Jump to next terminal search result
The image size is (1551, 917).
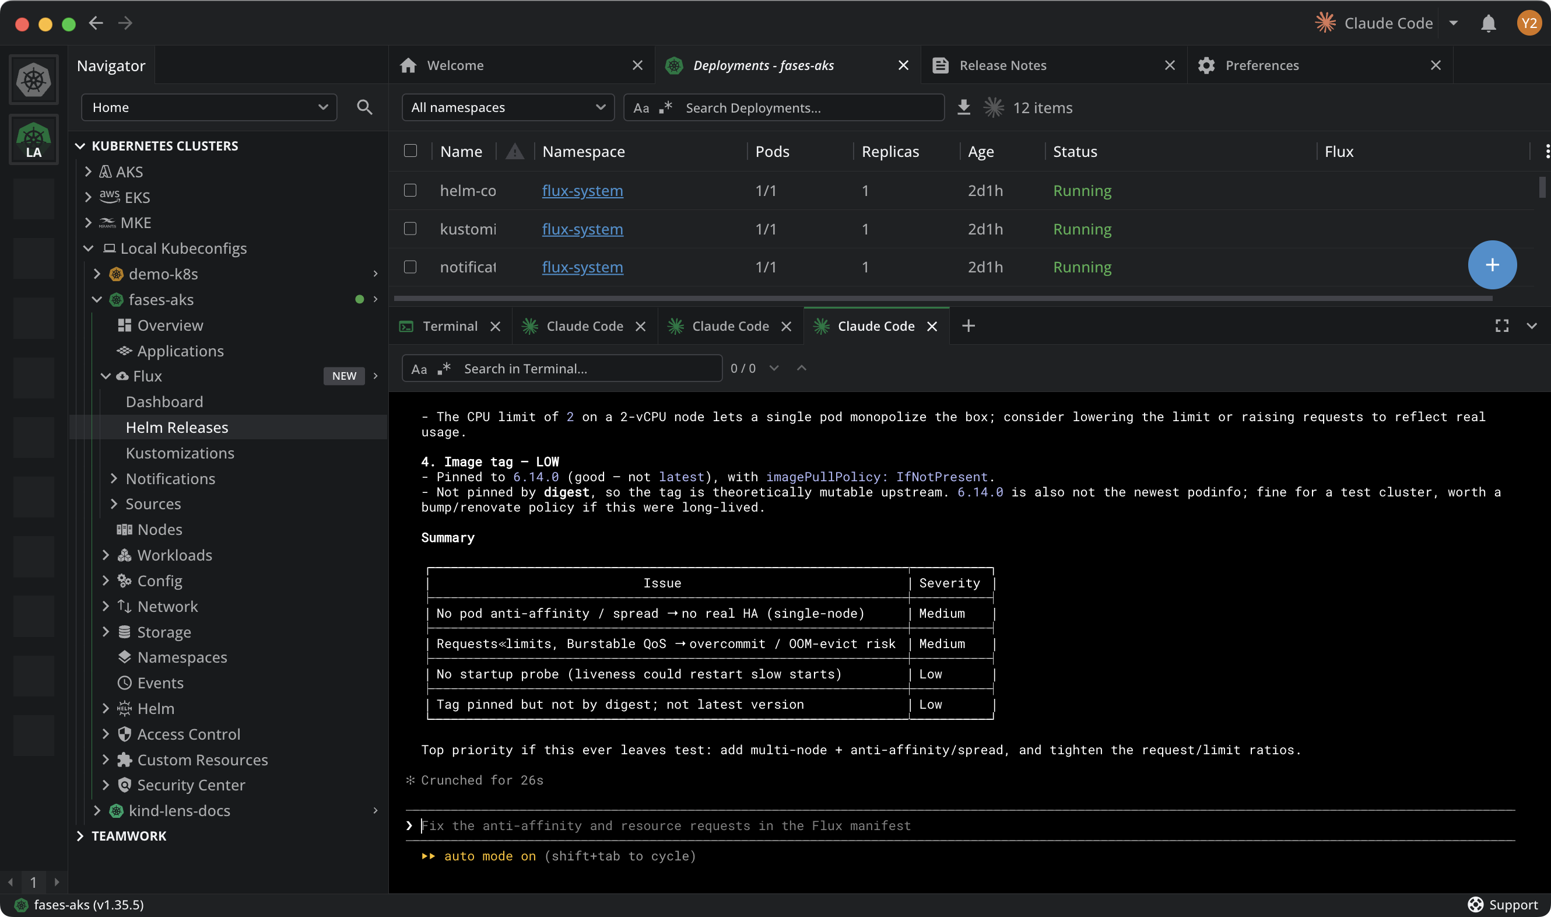[774, 368]
